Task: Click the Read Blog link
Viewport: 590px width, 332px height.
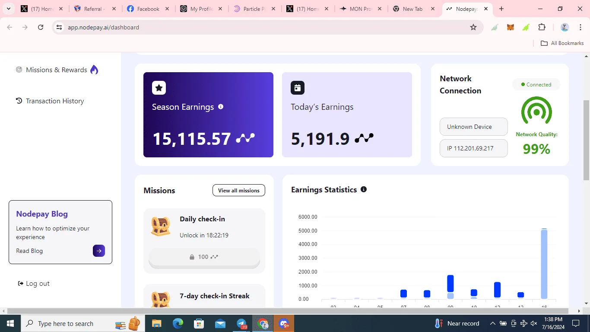Action: [x=29, y=251]
